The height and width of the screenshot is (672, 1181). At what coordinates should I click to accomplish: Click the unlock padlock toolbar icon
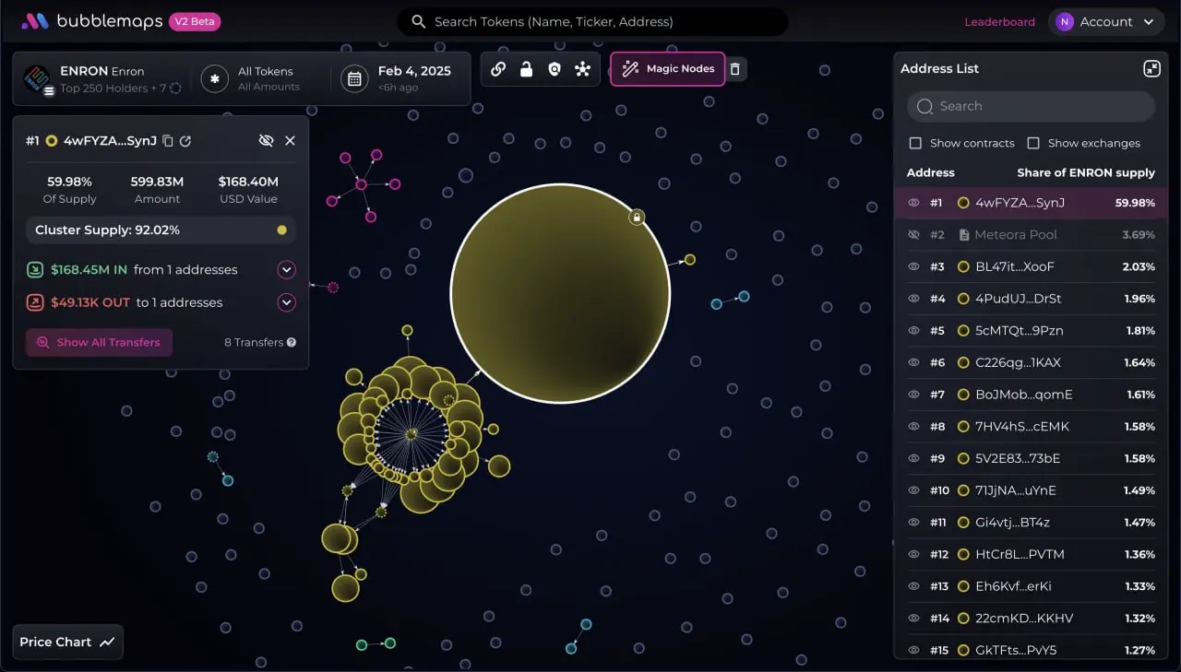pos(526,68)
